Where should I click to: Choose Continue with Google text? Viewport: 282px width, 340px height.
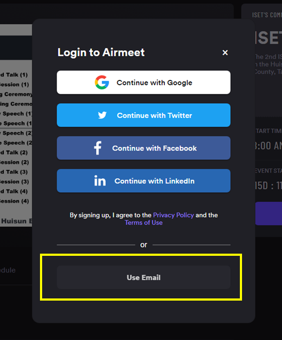coord(155,83)
